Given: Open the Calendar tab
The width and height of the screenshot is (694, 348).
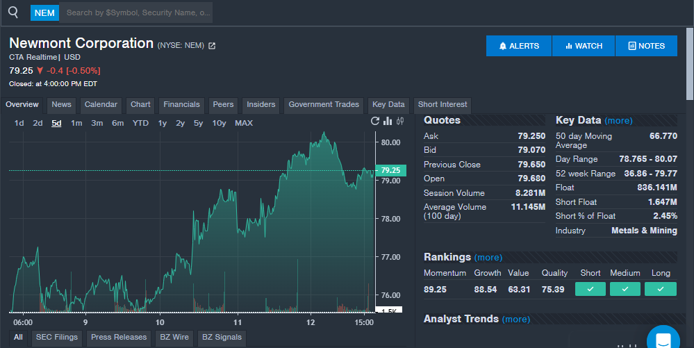Looking at the screenshot, I should coord(101,105).
